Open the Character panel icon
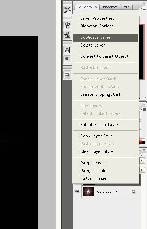The height and width of the screenshot is (229, 147). click(68, 50)
